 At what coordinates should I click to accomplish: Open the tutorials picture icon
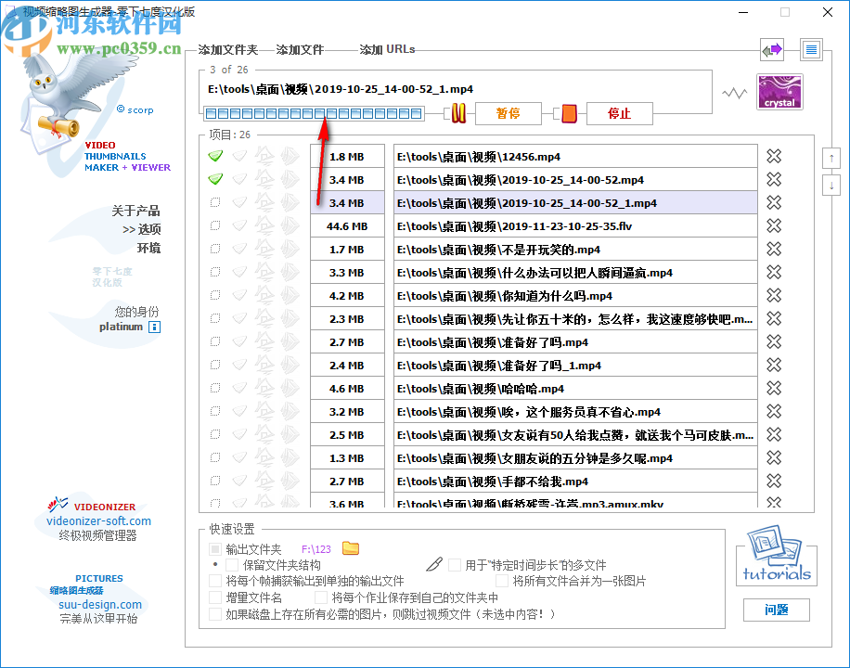[x=775, y=553]
